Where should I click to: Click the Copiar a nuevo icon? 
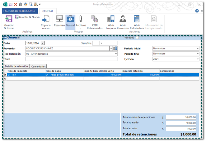pyautogui.click(x=46, y=19)
